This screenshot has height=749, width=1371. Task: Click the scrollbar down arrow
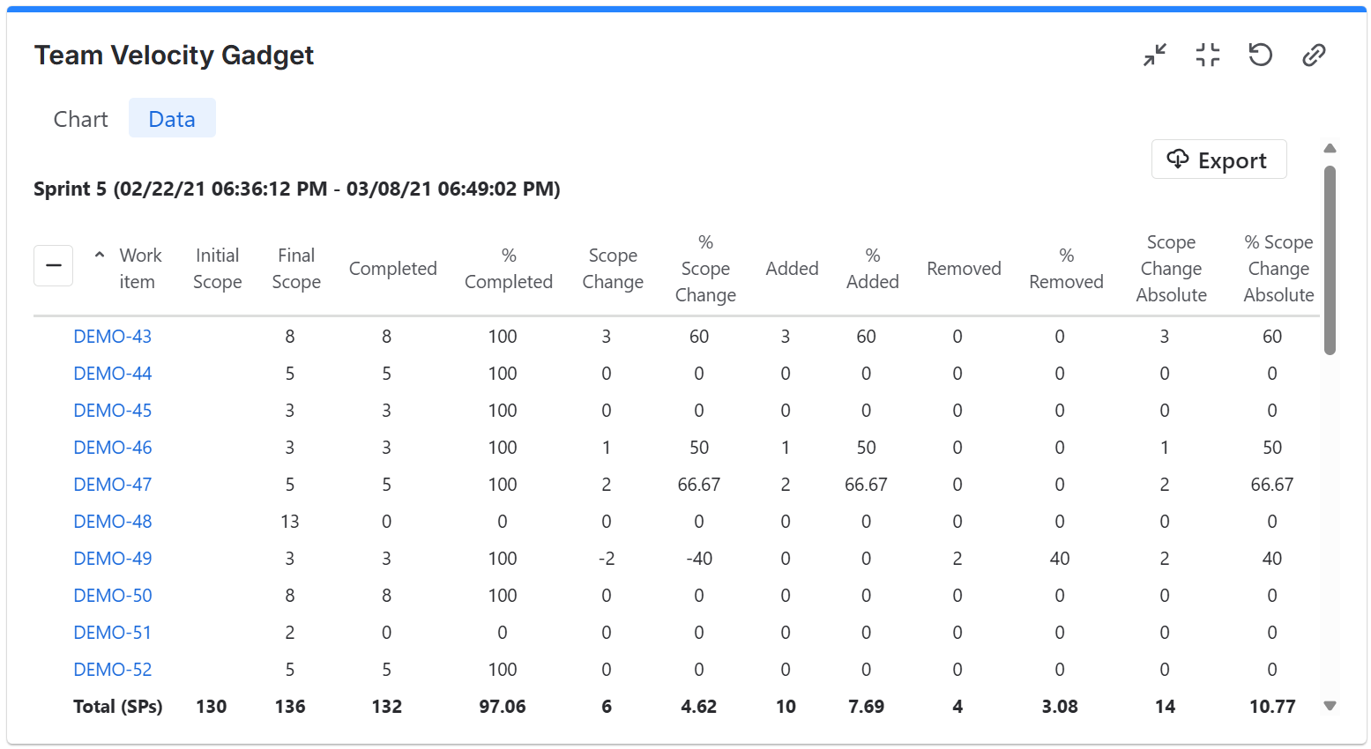pos(1330,705)
